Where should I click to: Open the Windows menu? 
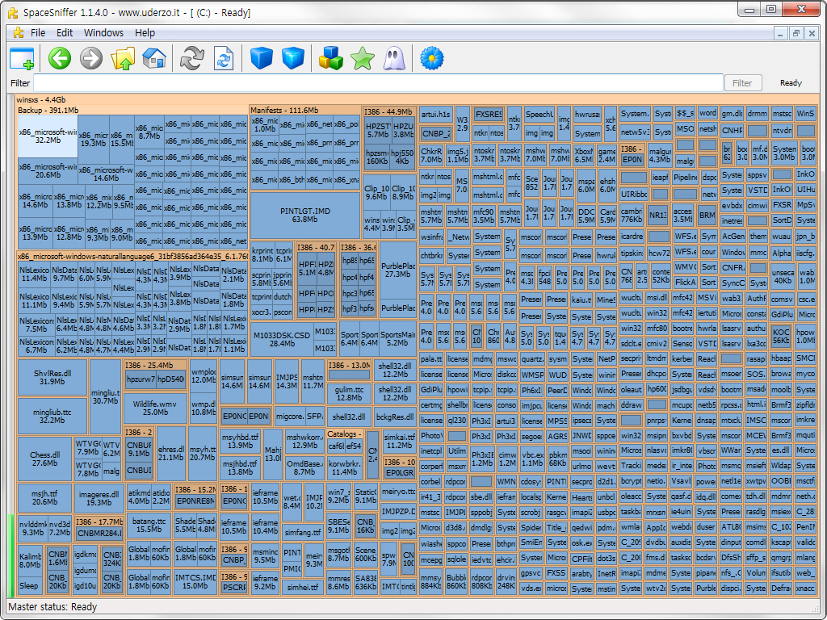[x=103, y=32]
